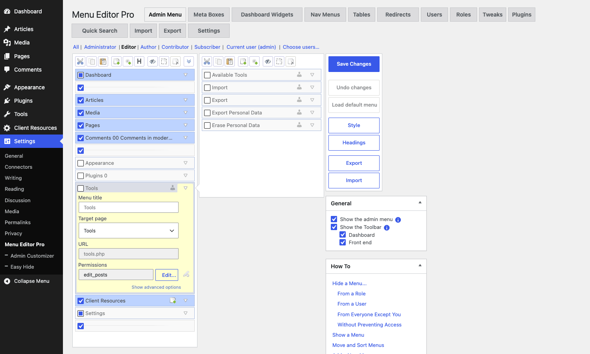Viewport: 590px width, 354px height.
Task: Click the Show advanced options link
Action: point(156,287)
